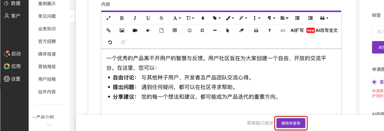384x131 pixels.
Task: Open 设置 in the left sidebar
Action: click(x=12, y=79)
